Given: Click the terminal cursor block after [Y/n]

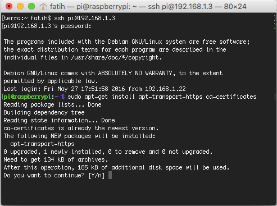Looking at the screenshot, I should (110, 175).
